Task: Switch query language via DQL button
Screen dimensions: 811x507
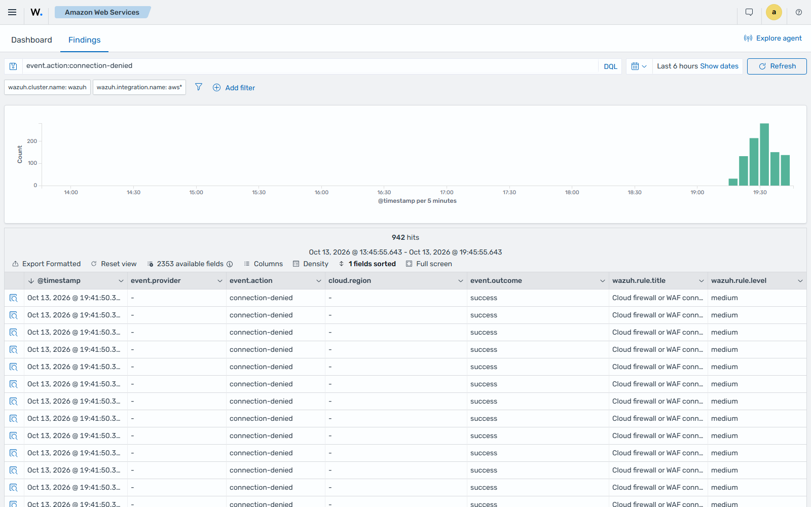Action: click(x=610, y=66)
